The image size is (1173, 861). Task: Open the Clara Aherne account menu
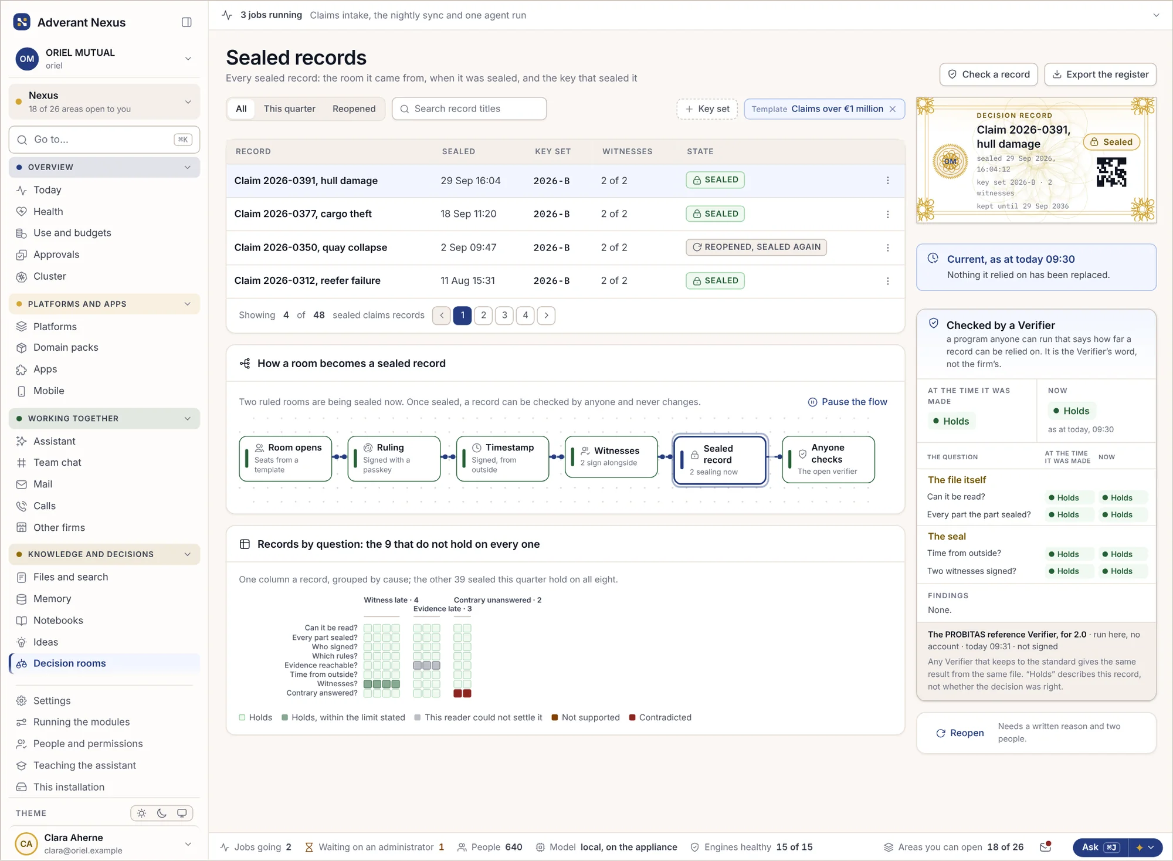coord(104,843)
